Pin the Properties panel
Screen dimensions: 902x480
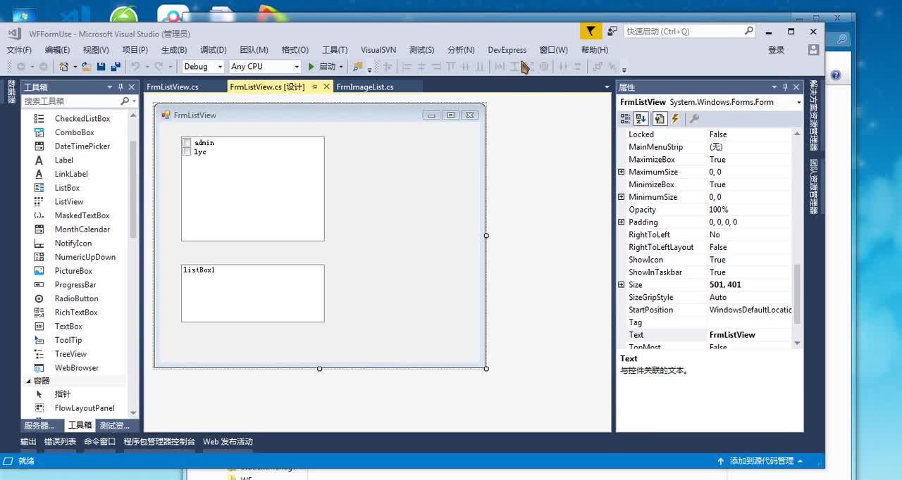coord(785,87)
